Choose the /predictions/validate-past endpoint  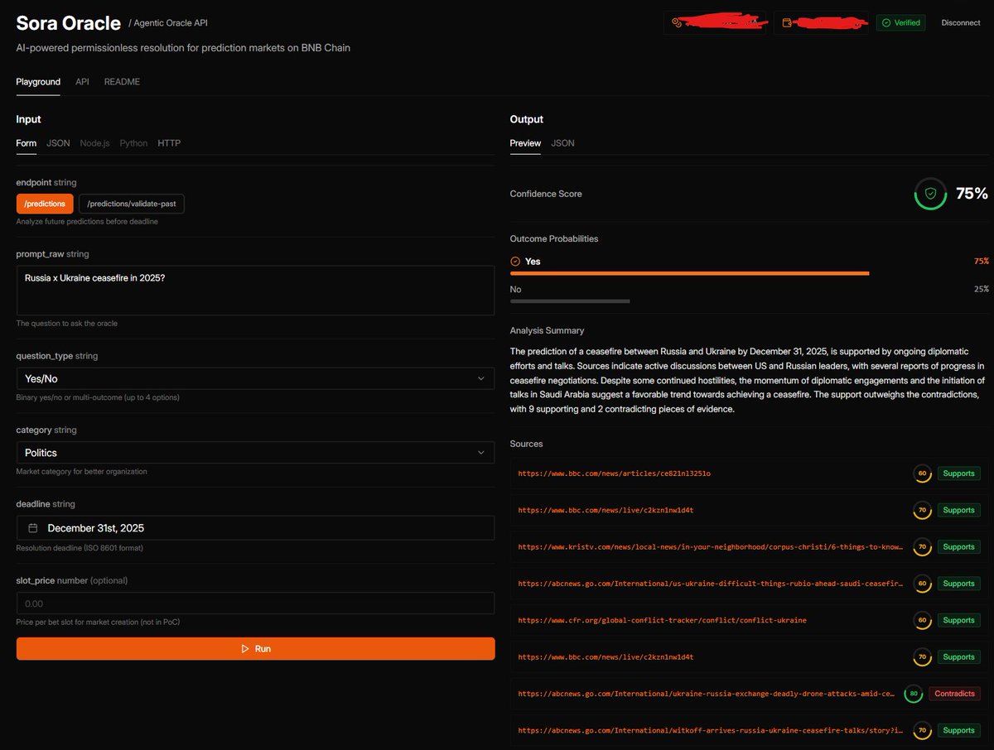[x=132, y=204]
